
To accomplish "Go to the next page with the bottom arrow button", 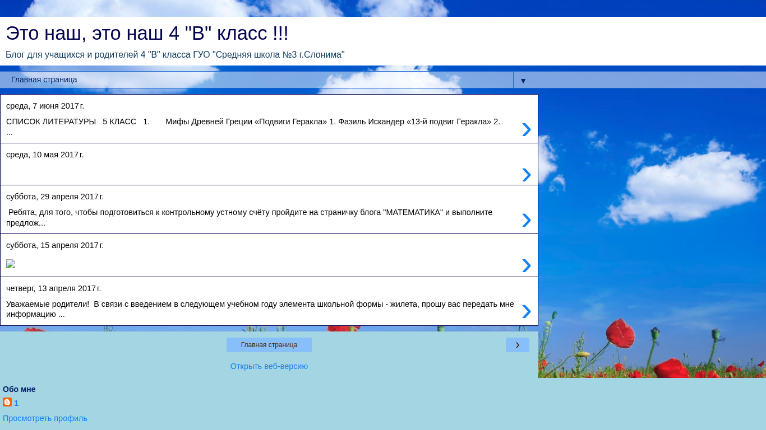I will (x=517, y=345).
